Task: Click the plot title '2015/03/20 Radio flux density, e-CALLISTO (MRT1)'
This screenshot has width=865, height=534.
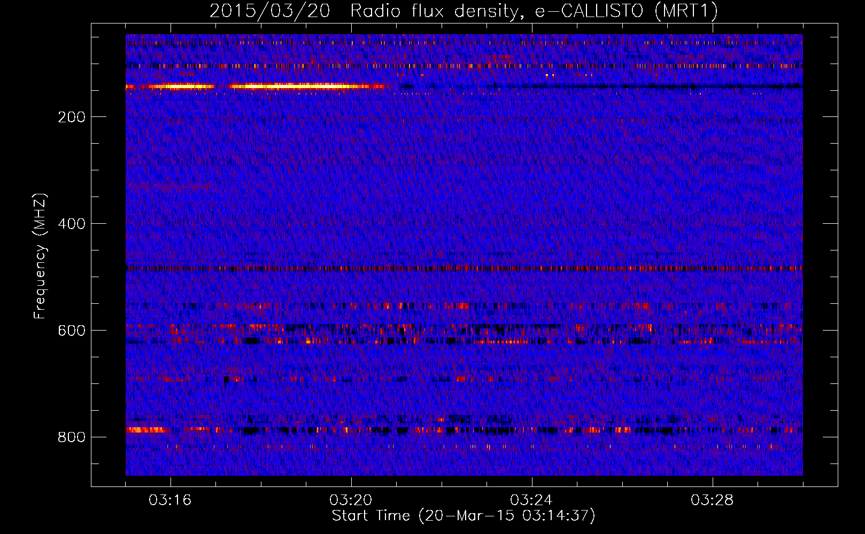Action: [x=464, y=11]
